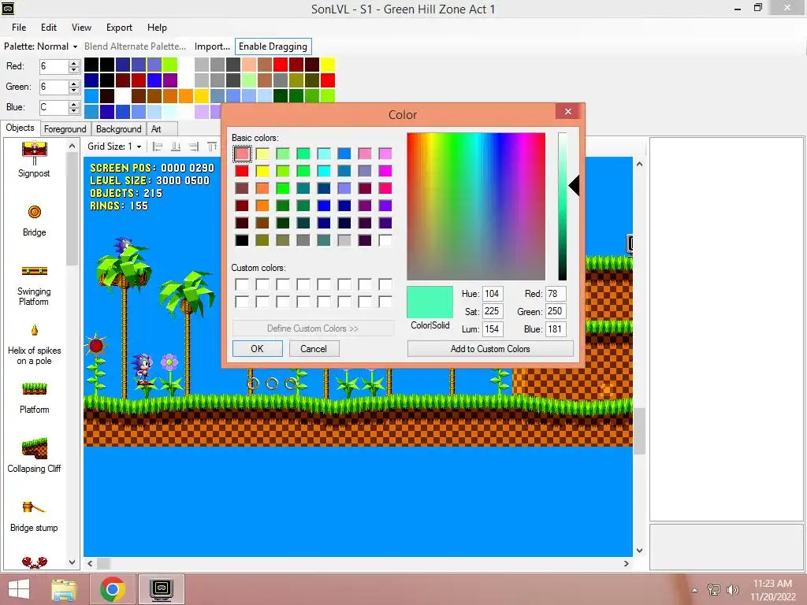Click the dialog Blue value field
The height and width of the screenshot is (605, 807).
point(556,329)
